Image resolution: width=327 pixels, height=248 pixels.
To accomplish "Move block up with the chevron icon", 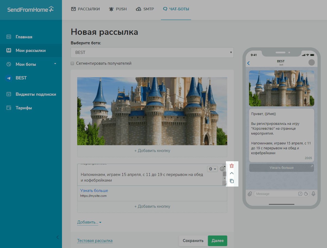I will click(232, 173).
